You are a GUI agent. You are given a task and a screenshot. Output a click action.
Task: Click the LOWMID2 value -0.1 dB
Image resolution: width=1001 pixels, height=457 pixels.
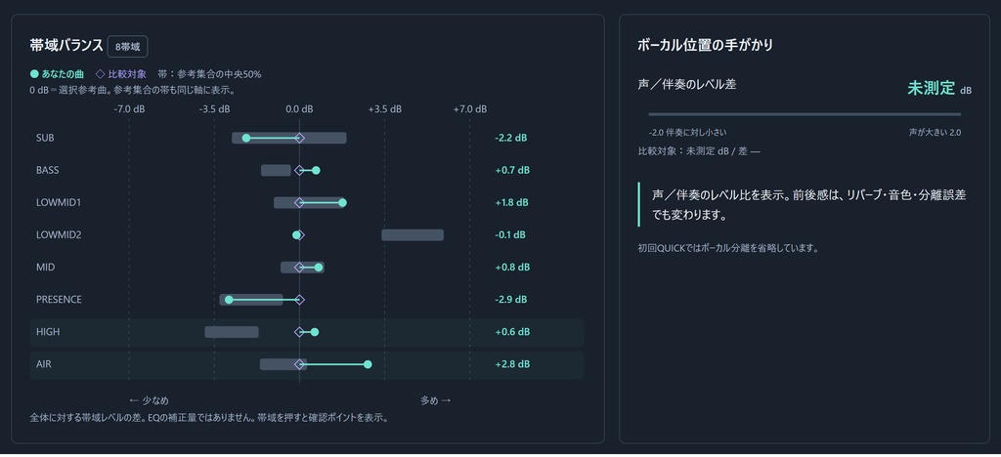click(x=510, y=235)
